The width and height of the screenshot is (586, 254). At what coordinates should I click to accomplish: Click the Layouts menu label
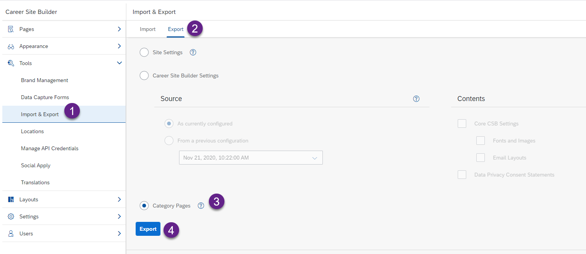point(29,199)
